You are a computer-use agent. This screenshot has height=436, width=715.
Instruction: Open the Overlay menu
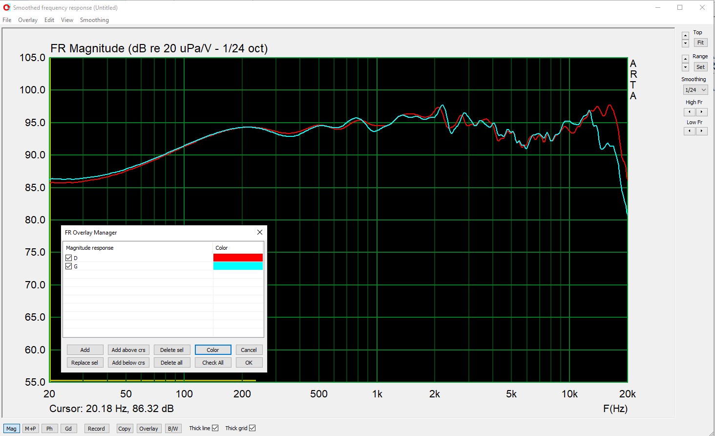tap(28, 20)
